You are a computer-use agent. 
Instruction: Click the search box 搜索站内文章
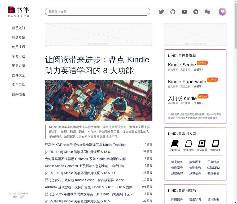(98, 12)
